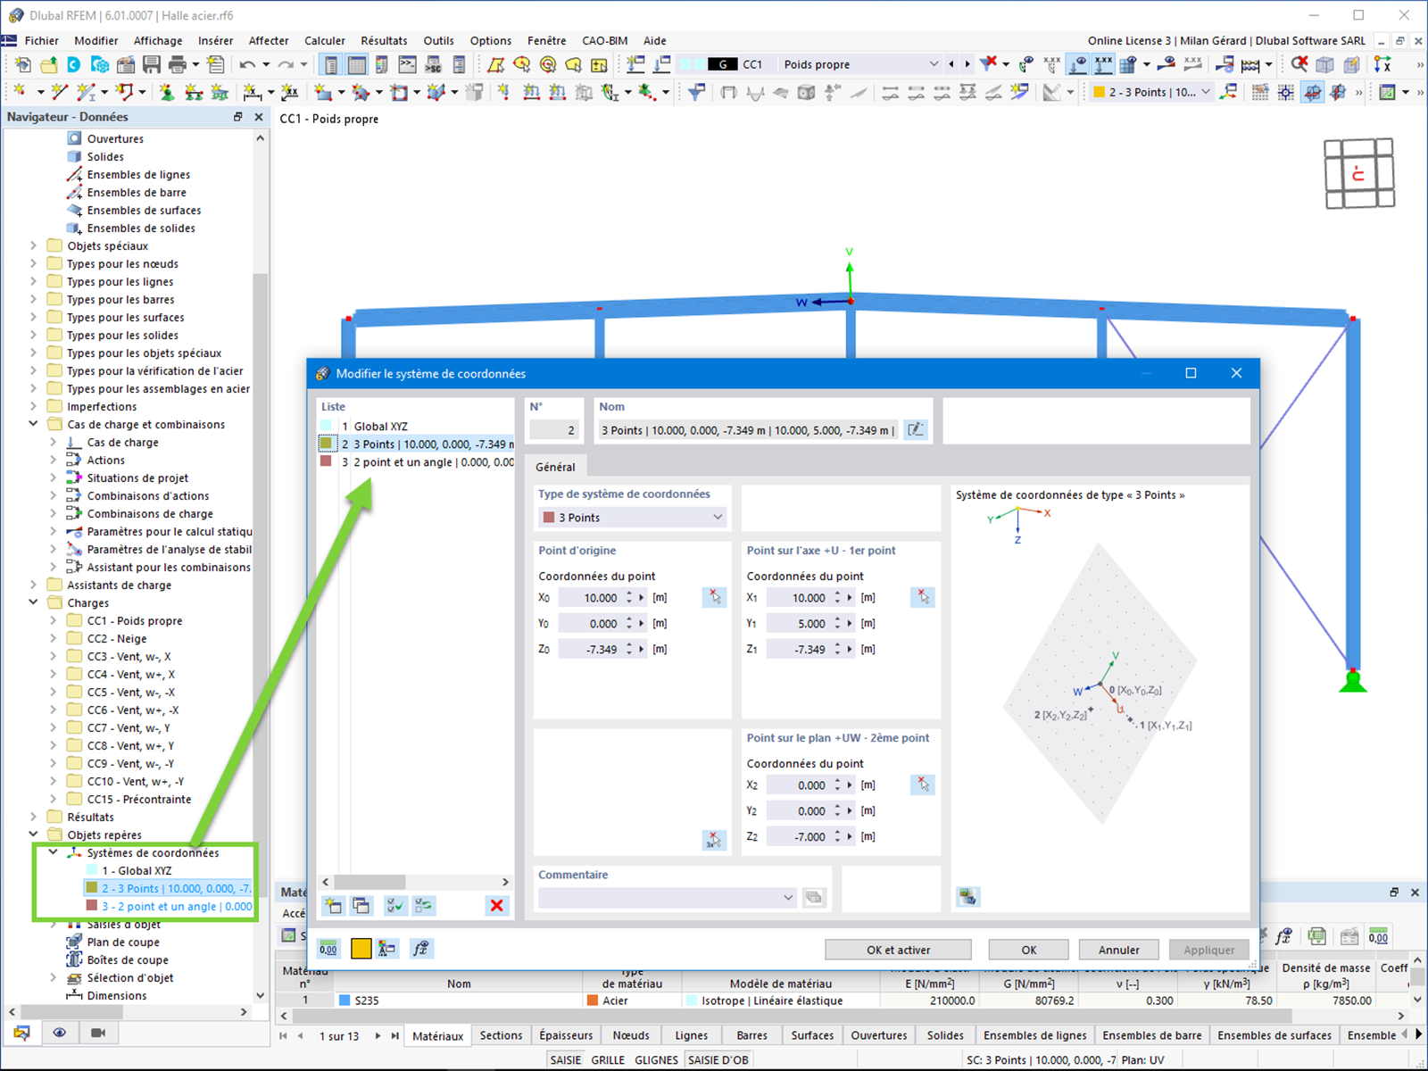This screenshot has width=1428, height=1071.
Task: Click the red swatch beside list item 3
Action: coord(326,461)
